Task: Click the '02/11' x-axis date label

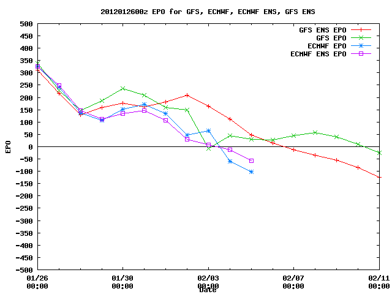Action: point(379,278)
